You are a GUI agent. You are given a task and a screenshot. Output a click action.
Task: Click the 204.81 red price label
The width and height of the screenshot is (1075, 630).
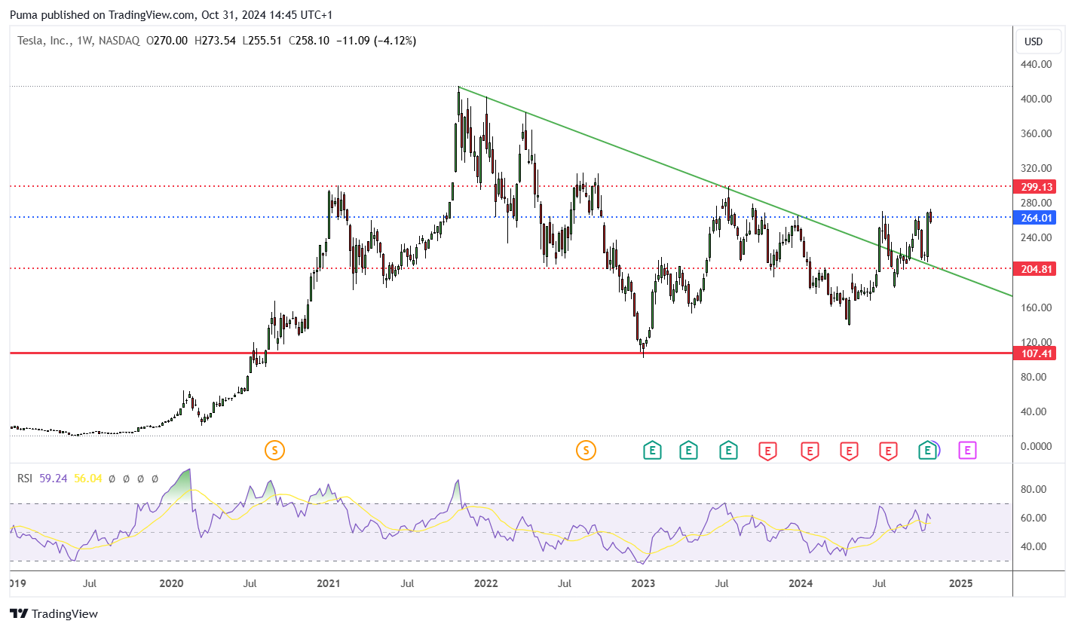pos(1037,268)
